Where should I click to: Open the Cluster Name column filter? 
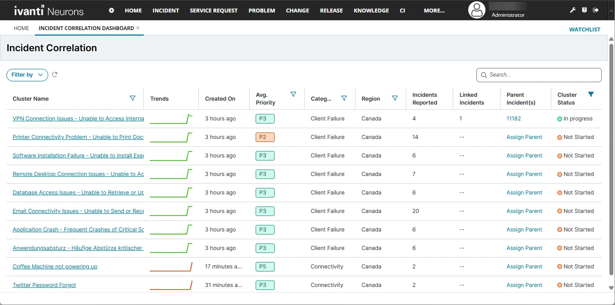coord(133,99)
